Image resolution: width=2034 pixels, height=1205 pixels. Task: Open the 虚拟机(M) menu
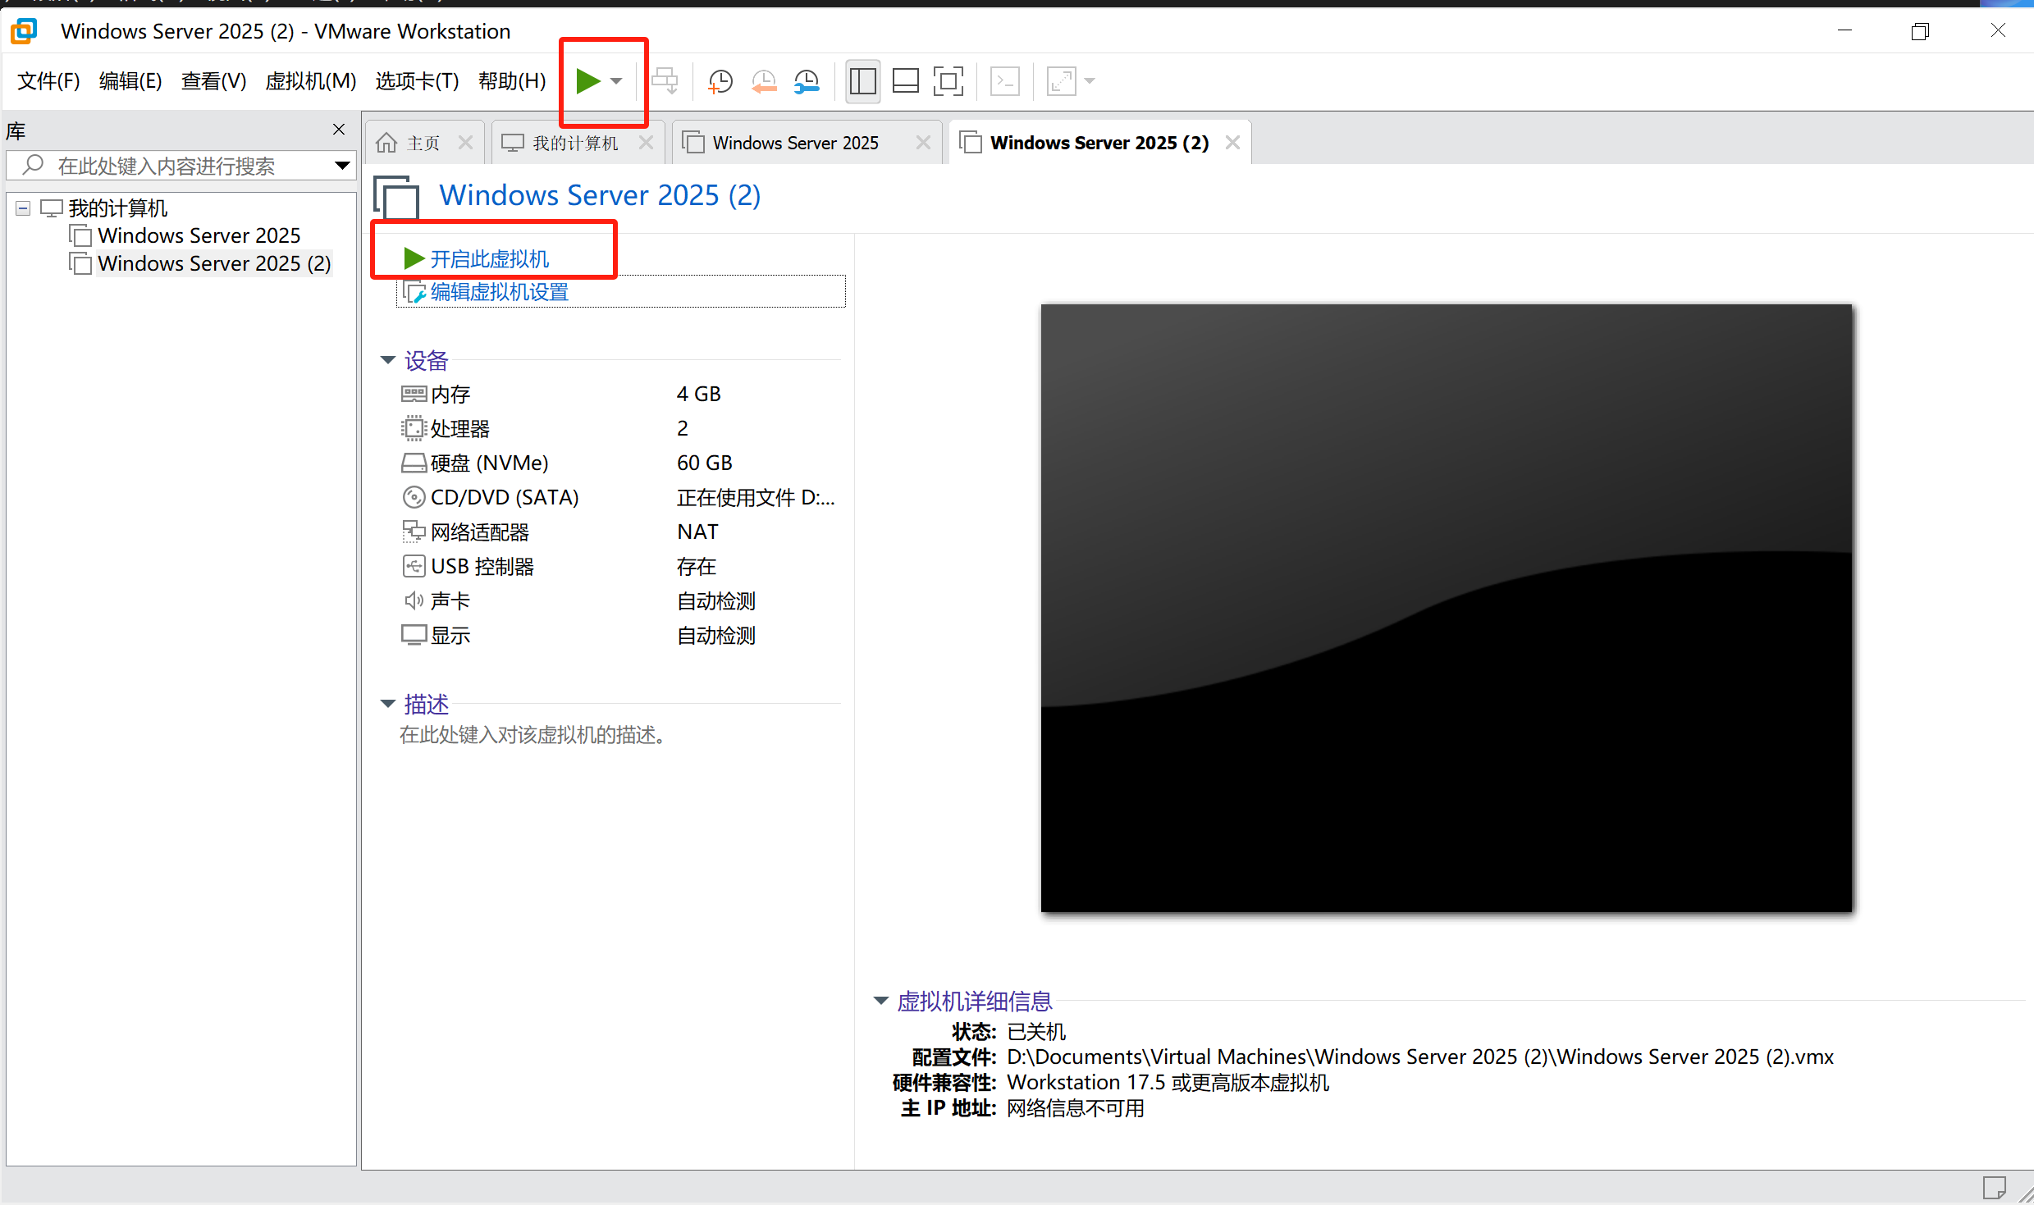pos(310,81)
